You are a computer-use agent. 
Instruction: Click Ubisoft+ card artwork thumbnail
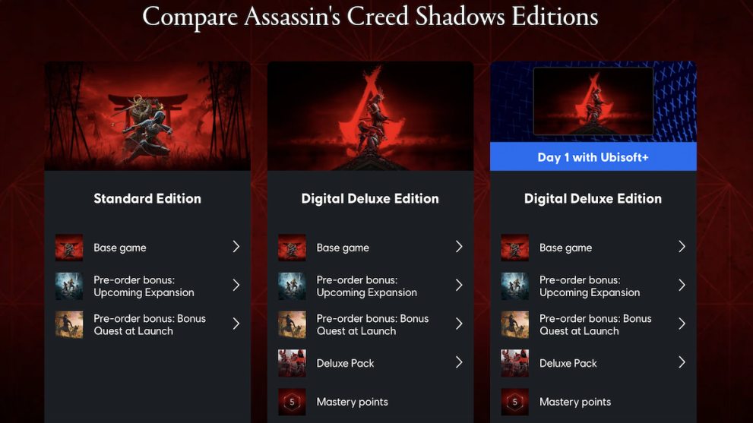click(593, 101)
